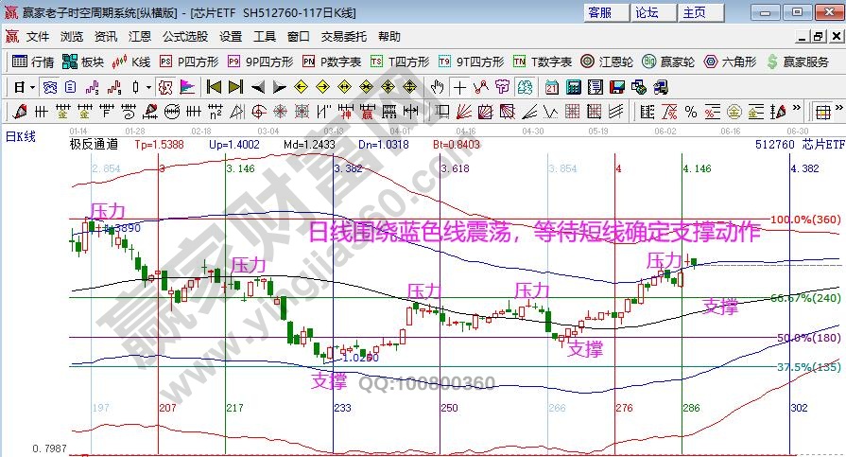
Task: Open the 交易委托 menu
Action: 343,37
